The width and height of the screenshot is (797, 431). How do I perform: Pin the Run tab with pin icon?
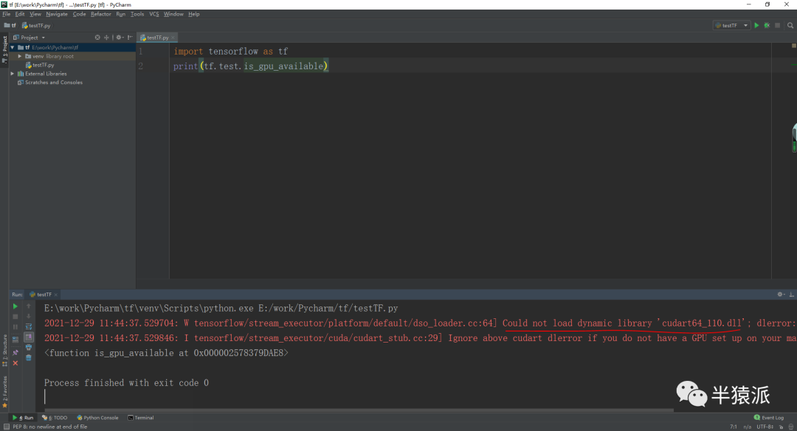[x=15, y=352]
